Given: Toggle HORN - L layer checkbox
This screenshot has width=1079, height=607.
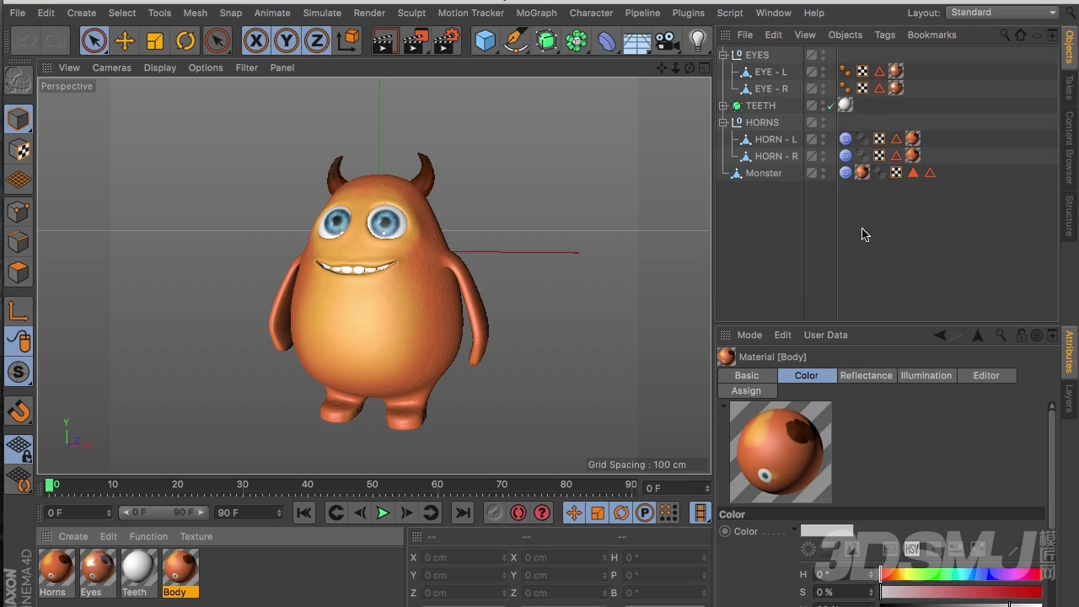Looking at the screenshot, I should click(x=812, y=139).
